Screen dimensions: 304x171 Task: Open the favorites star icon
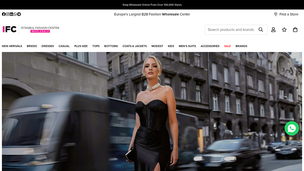tap(284, 30)
